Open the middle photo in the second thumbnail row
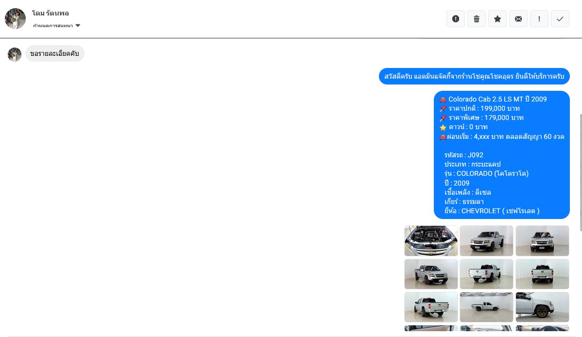 click(487, 274)
